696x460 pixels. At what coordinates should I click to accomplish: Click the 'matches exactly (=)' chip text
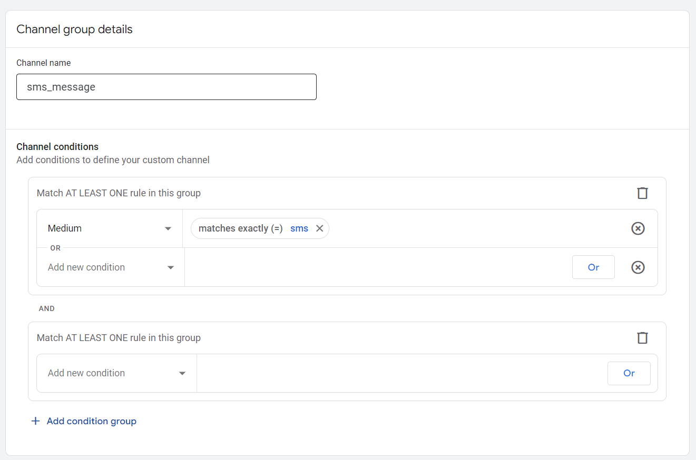point(240,228)
